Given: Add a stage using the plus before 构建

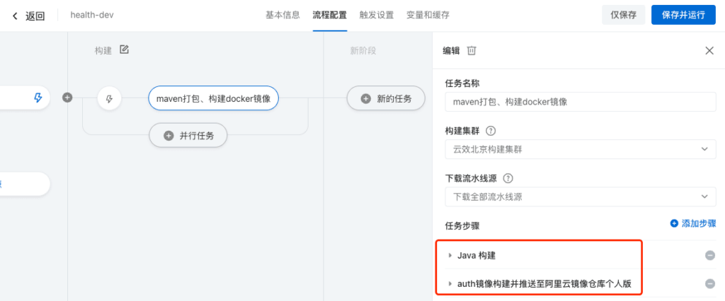Looking at the screenshot, I should click(x=67, y=98).
